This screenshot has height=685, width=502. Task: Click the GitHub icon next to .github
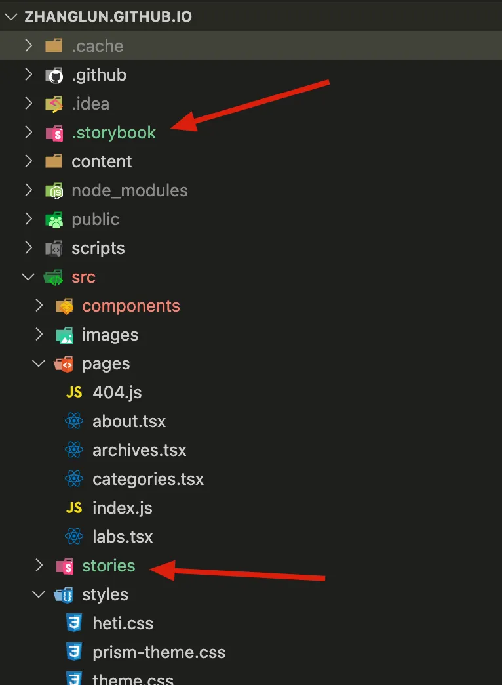54,75
